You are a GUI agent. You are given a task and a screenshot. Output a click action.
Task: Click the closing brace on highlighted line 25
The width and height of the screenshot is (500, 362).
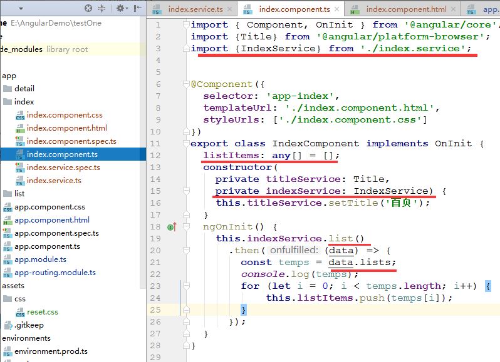point(244,309)
